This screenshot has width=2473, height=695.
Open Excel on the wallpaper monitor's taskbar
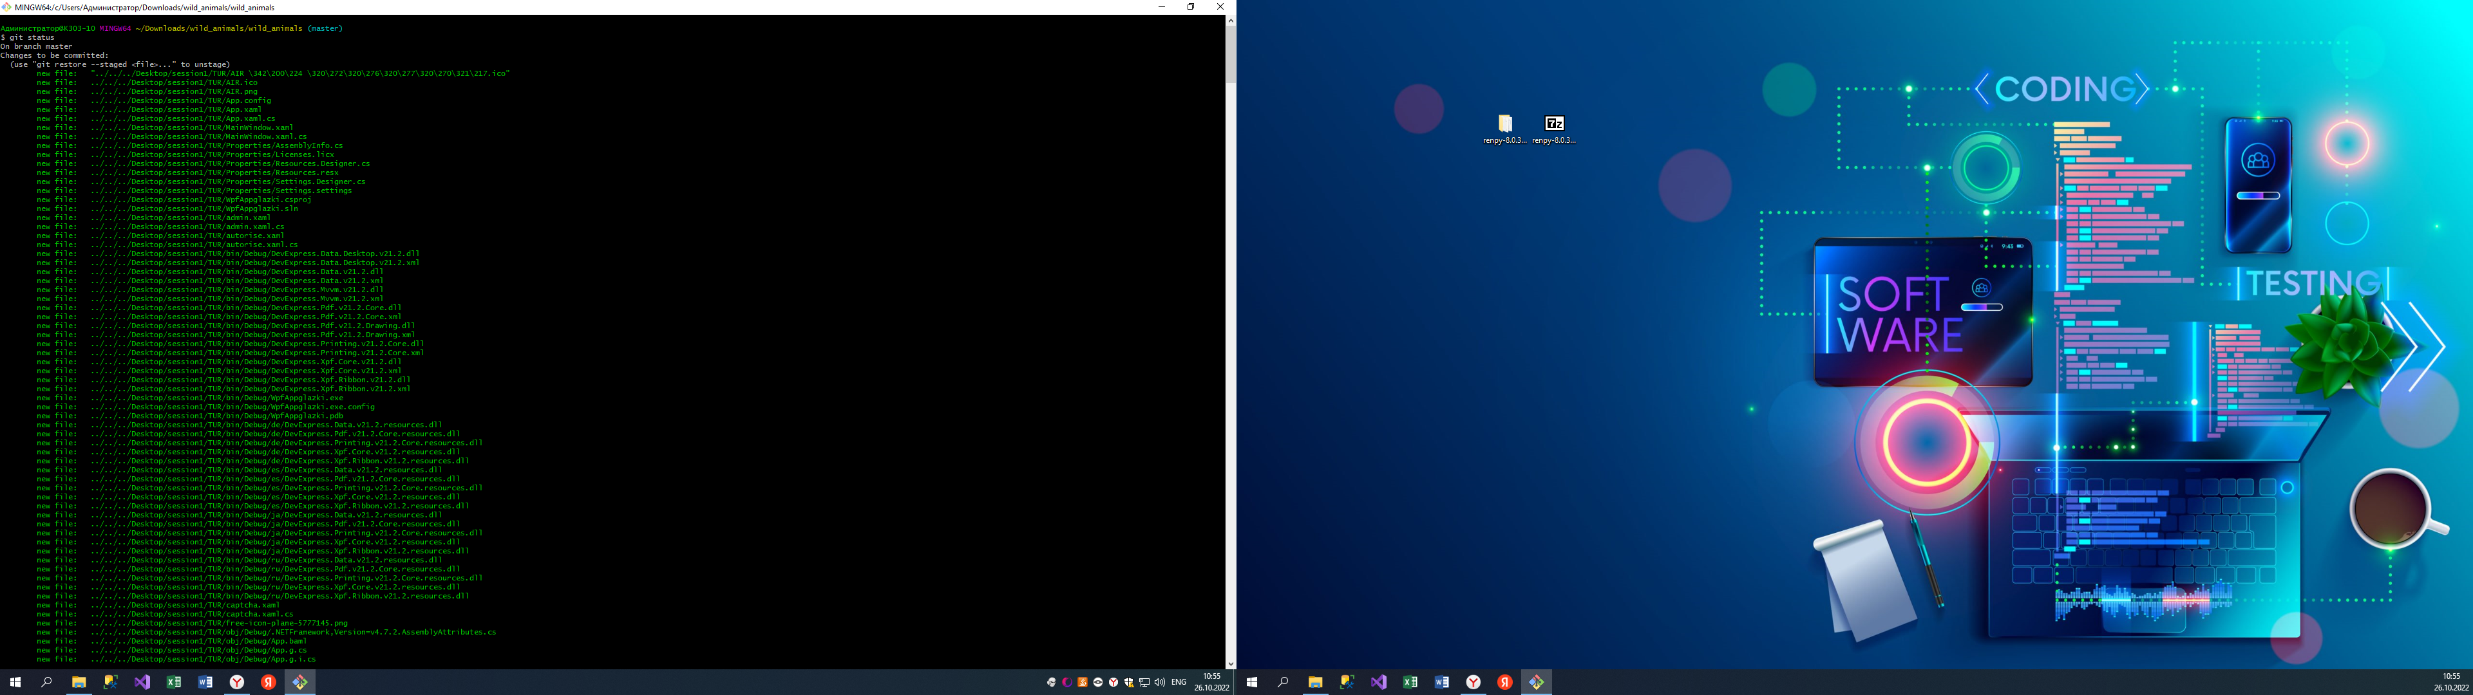coord(1410,683)
